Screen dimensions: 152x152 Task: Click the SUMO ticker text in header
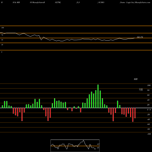click(101, 2)
